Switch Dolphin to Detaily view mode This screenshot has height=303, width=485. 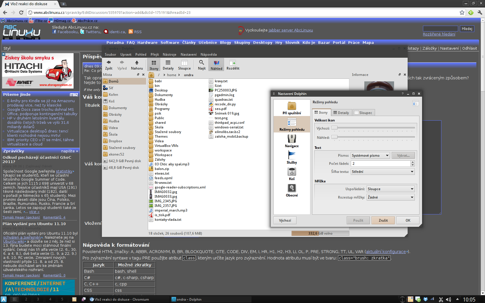(x=168, y=65)
